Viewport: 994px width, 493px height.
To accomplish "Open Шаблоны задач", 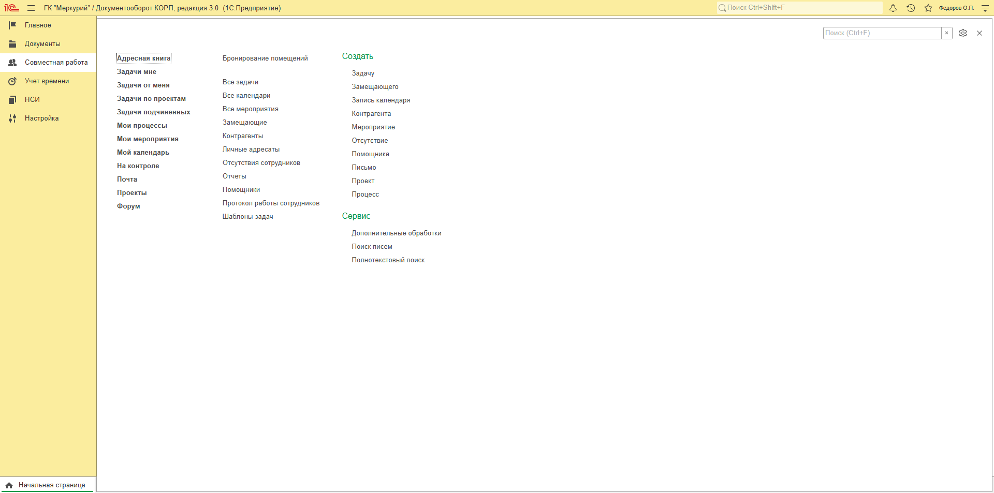I will click(x=248, y=216).
